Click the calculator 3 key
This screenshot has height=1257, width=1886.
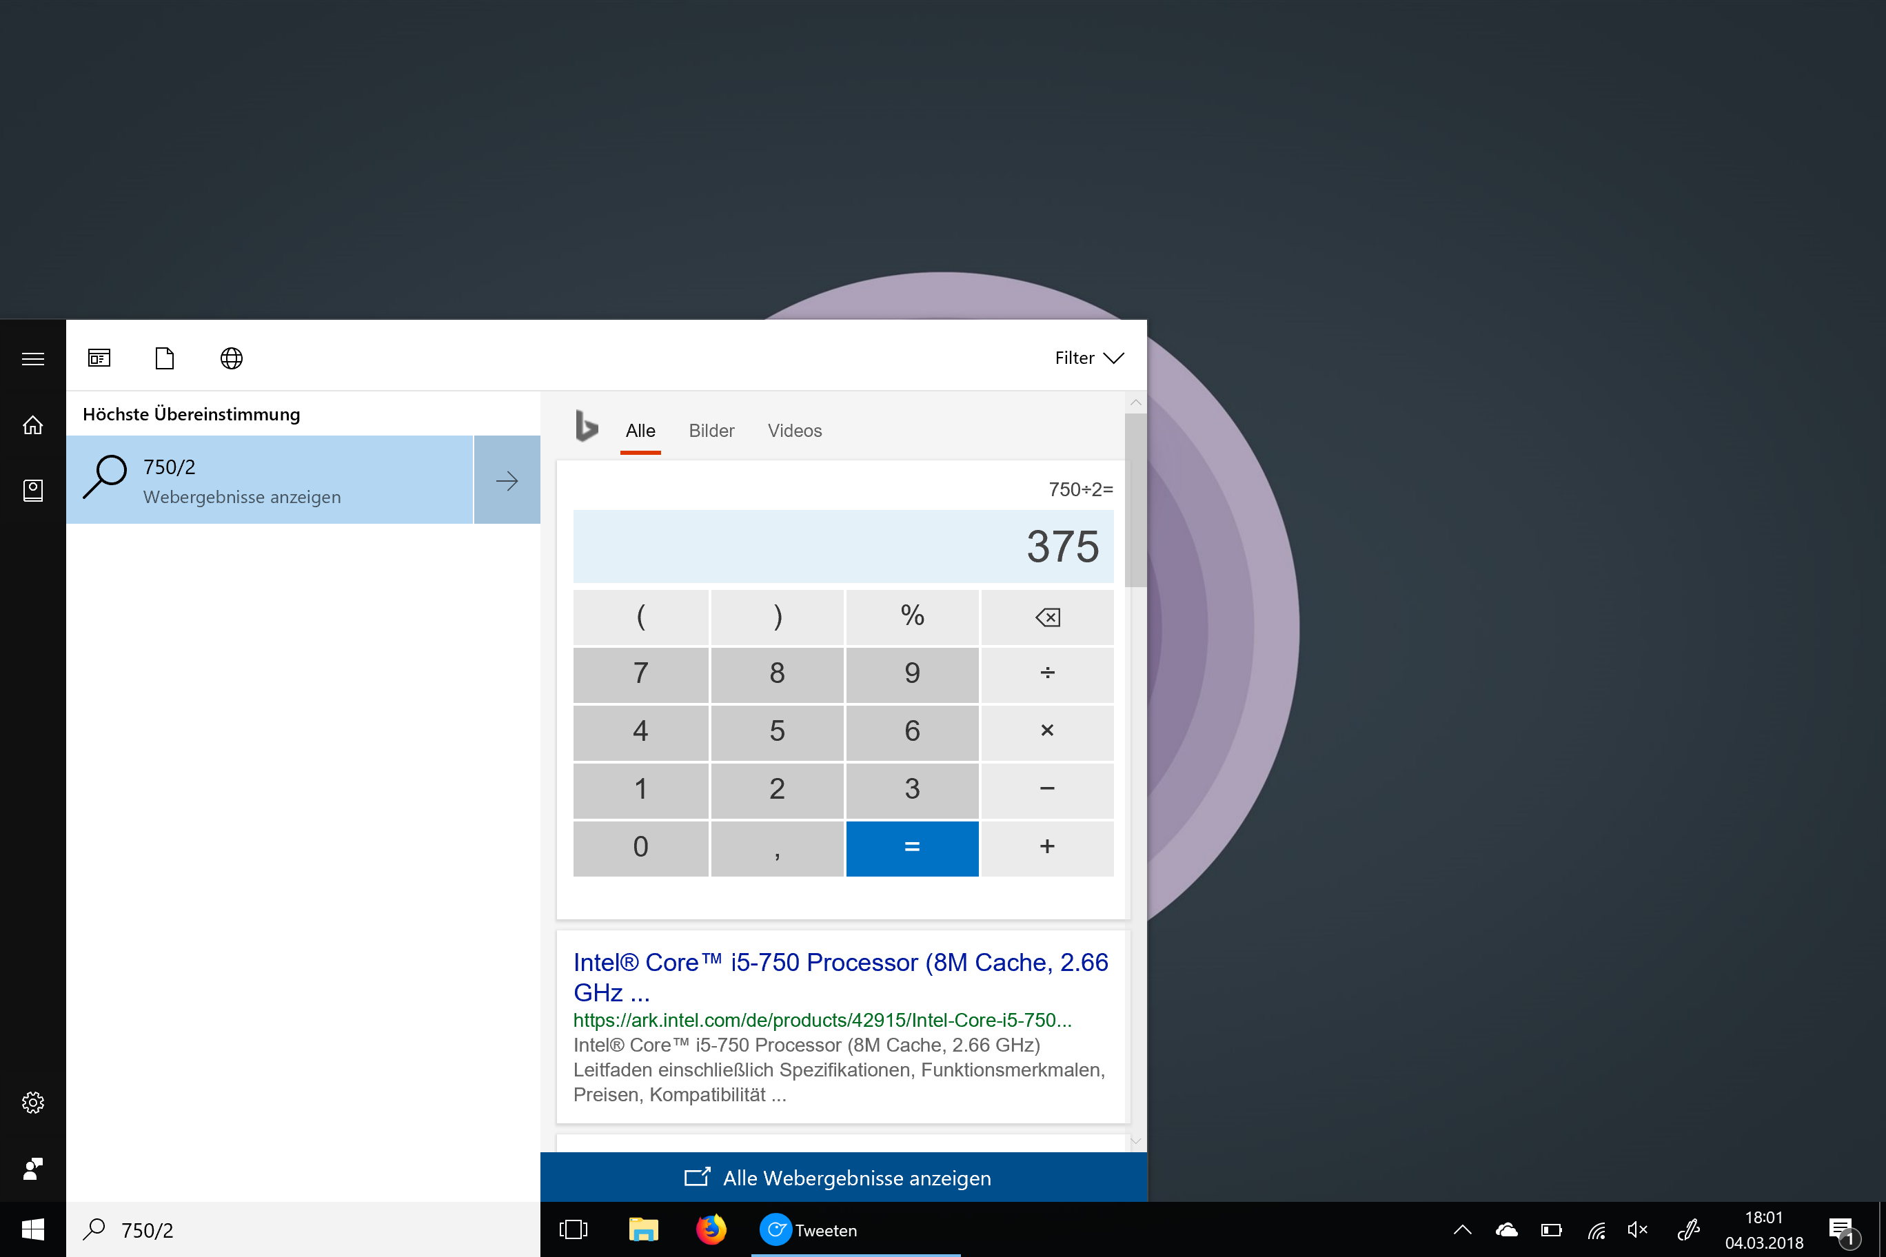[x=912, y=790]
